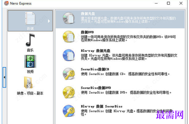
Task: Close the Nero Express window
Action: (x=181, y=3)
